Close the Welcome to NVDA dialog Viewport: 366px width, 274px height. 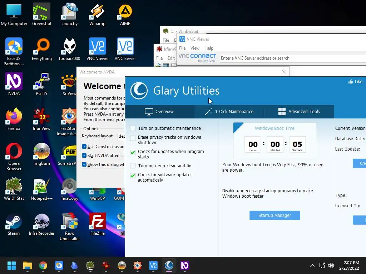click(283, 72)
